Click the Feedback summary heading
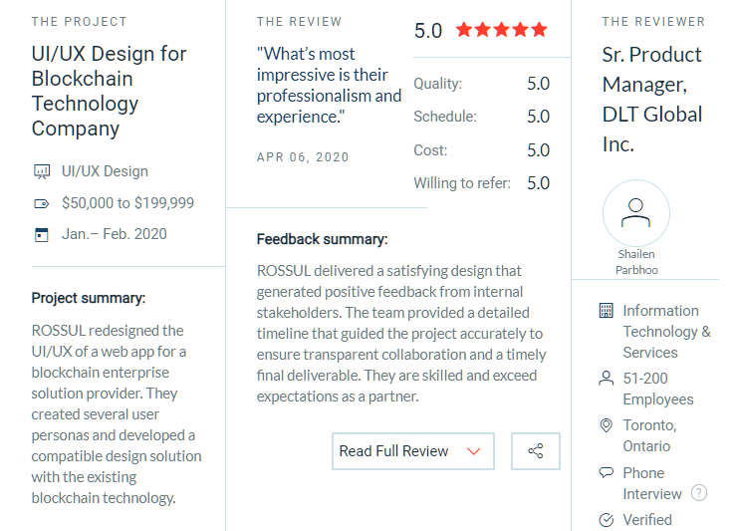The image size is (736, 531). tap(322, 239)
